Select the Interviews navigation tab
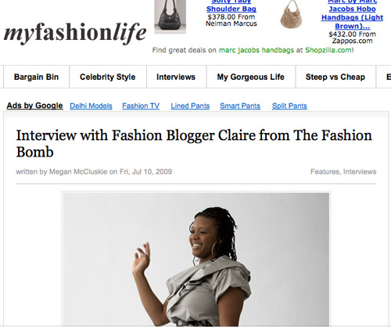 click(176, 77)
